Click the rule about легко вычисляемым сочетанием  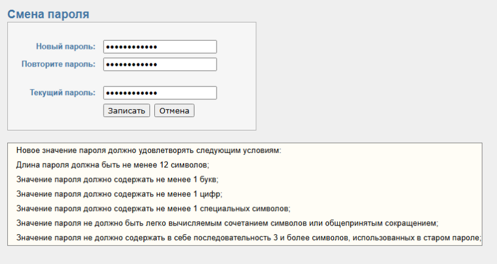(x=227, y=223)
